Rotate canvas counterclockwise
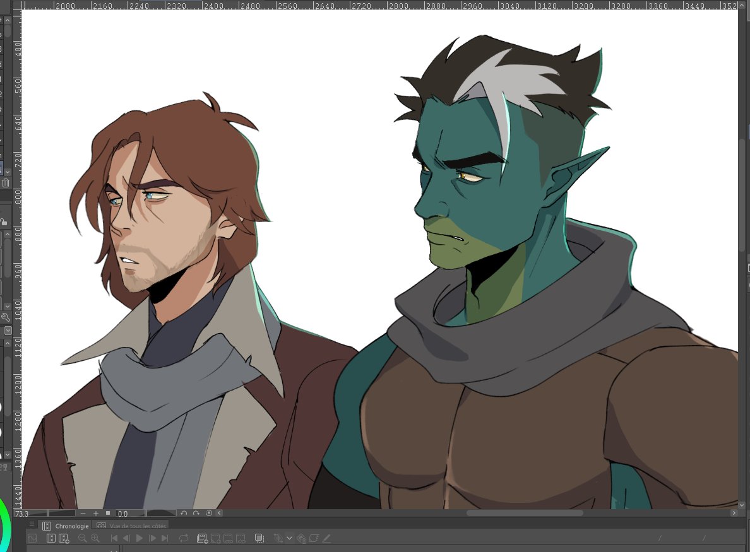 point(184,513)
